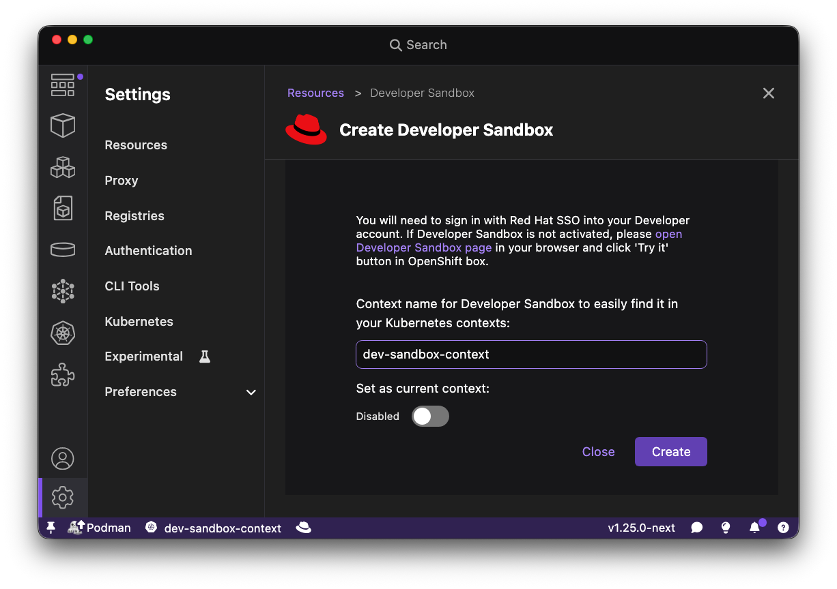
Task: Toggle Set as current context switch
Action: (x=430, y=417)
